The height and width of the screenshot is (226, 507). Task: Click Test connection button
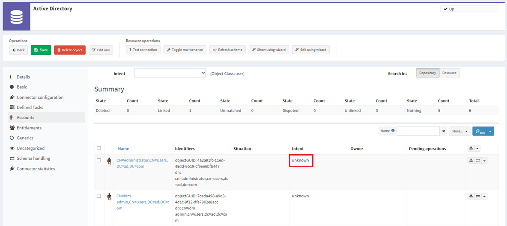[143, 50]
